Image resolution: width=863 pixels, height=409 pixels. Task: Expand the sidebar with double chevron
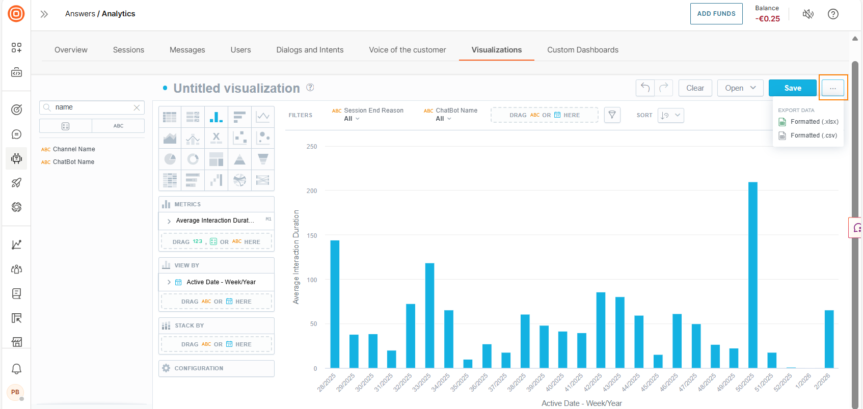(x=44, y=14)
